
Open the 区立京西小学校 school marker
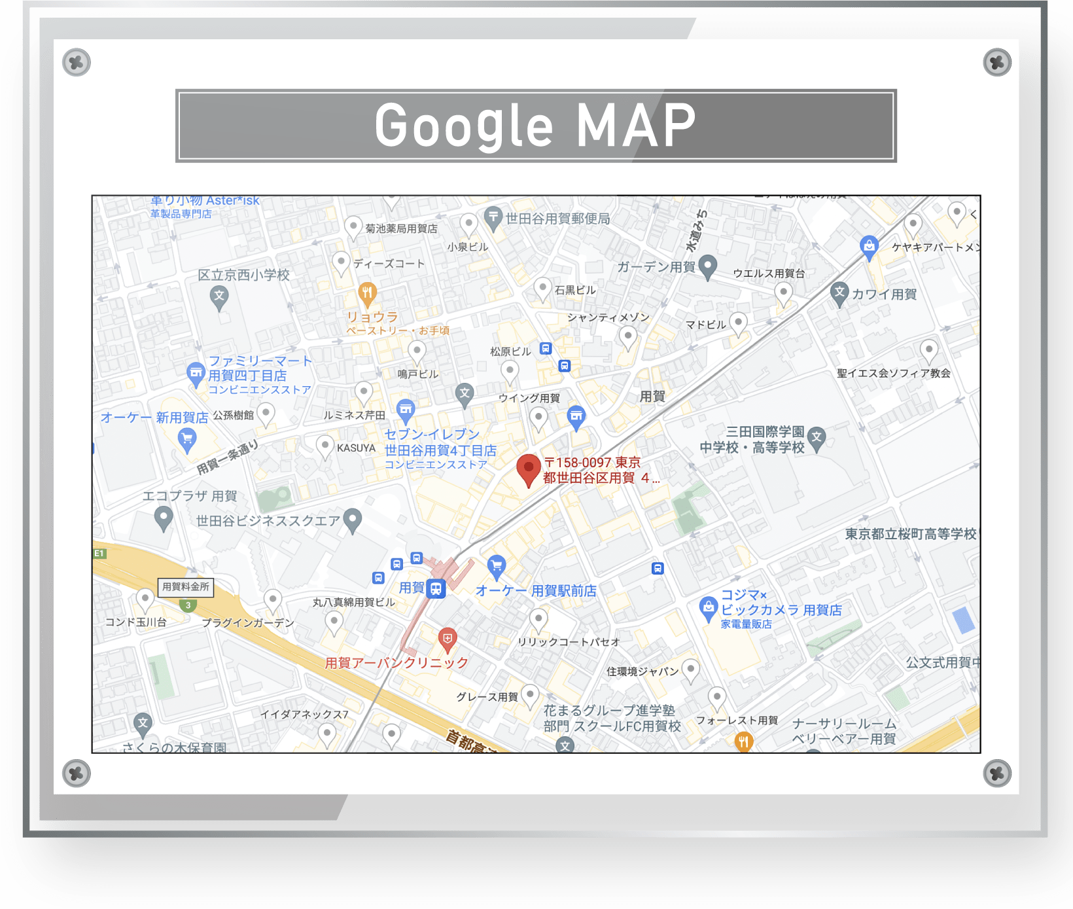[219, 298]
